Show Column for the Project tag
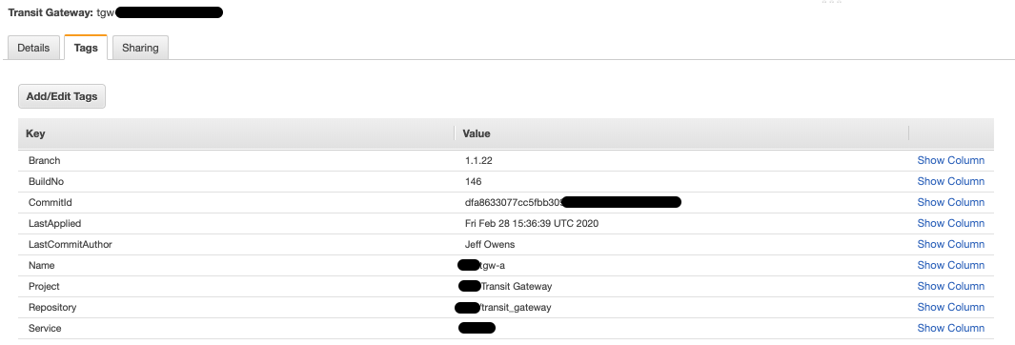 point(950,286)
